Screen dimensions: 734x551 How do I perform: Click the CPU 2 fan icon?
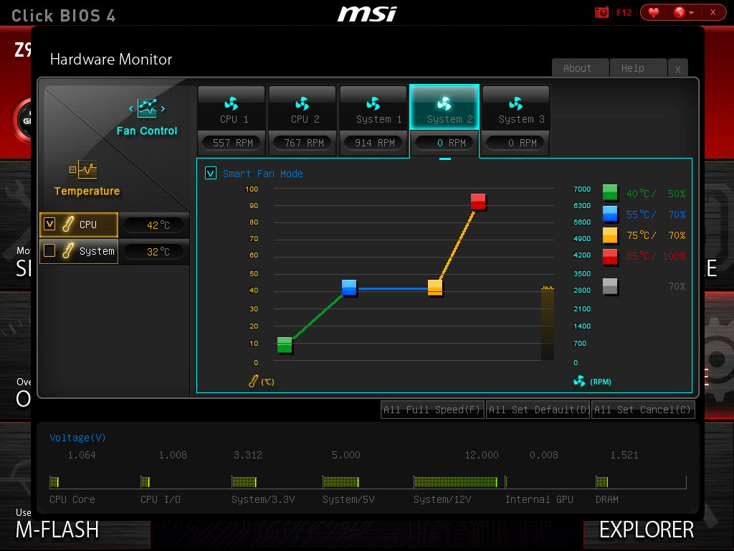click(x=302, y=103)
